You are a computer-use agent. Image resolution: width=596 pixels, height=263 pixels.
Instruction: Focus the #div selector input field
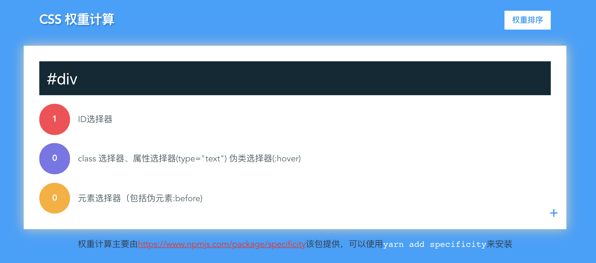295,78
